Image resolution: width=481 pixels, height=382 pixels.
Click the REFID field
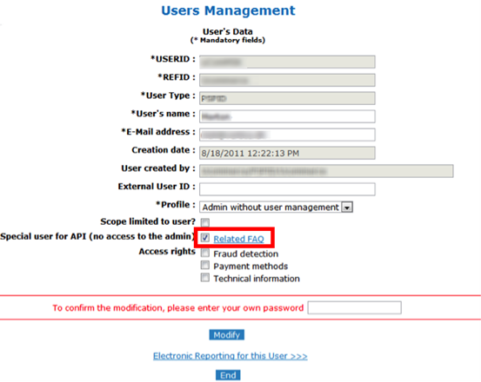[287, 80]
